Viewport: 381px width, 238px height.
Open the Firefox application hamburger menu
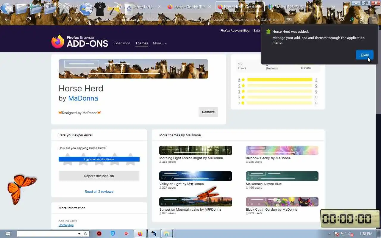(x=374, y=19)
